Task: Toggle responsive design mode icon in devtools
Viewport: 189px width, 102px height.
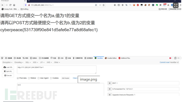Action: click(175, 58)
